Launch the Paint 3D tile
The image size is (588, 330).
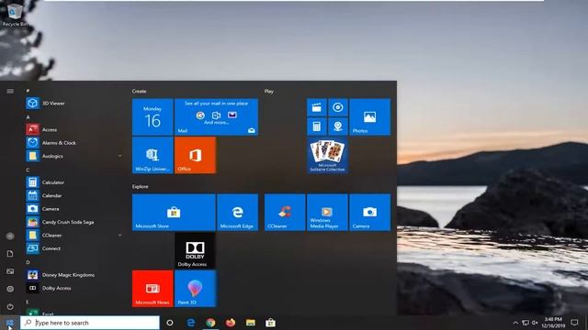tap(195, 289)
